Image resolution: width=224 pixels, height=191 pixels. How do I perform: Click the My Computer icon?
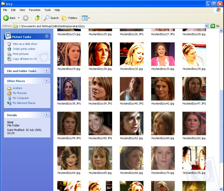(x=9, y=98)
